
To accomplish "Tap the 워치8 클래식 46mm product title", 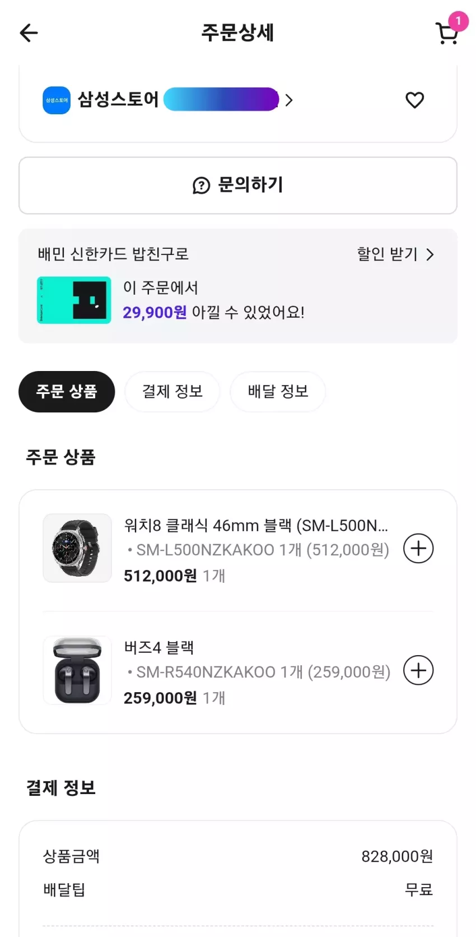I will click(256, 526).
